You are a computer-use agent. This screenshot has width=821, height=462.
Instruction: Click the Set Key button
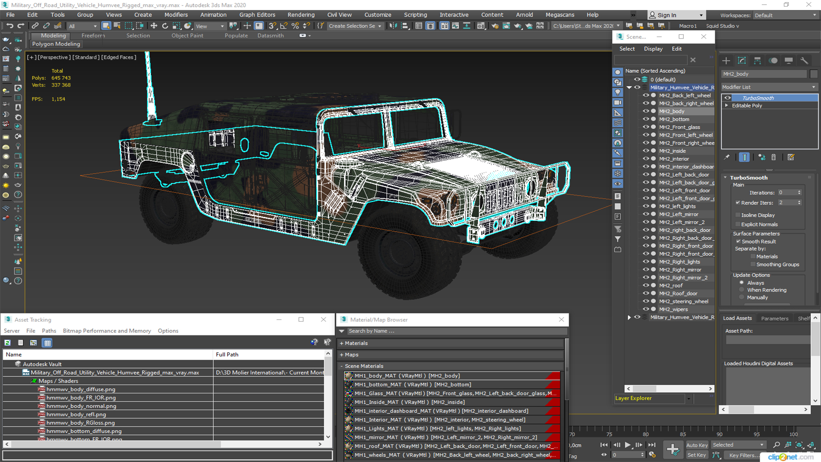coord(697,455)
